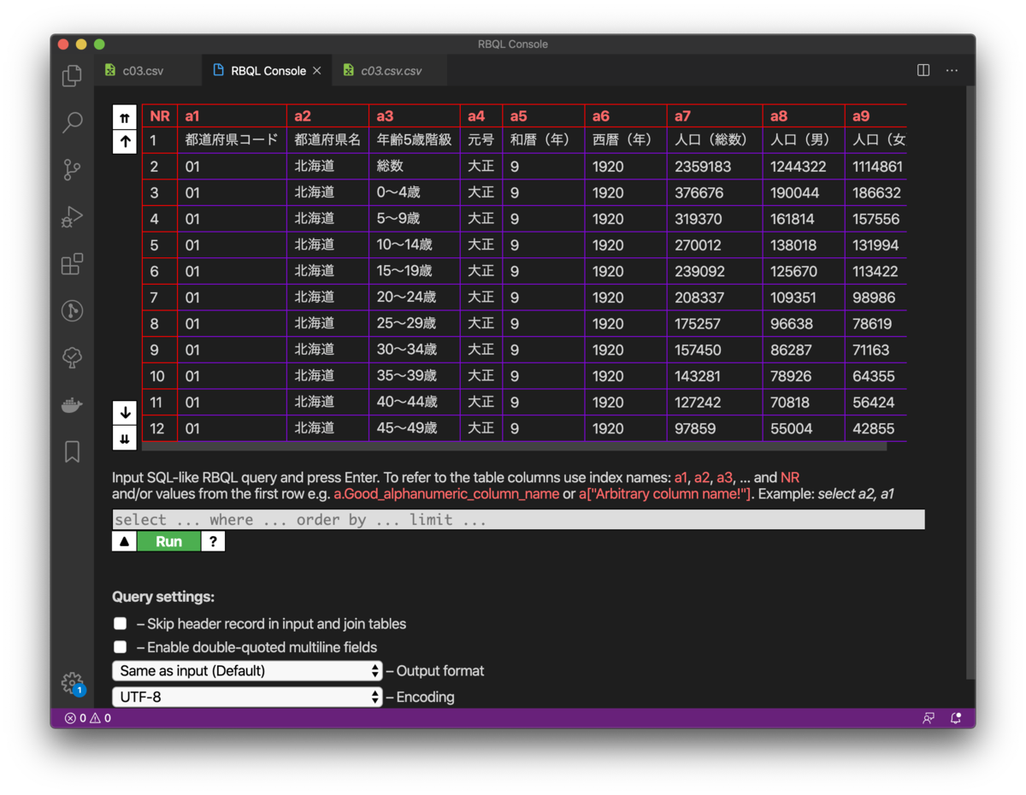The width and height of the screenshot is (1026, 795).
Task: Open the UTF-8 Encoding dropdown
Action: [247, 697]
